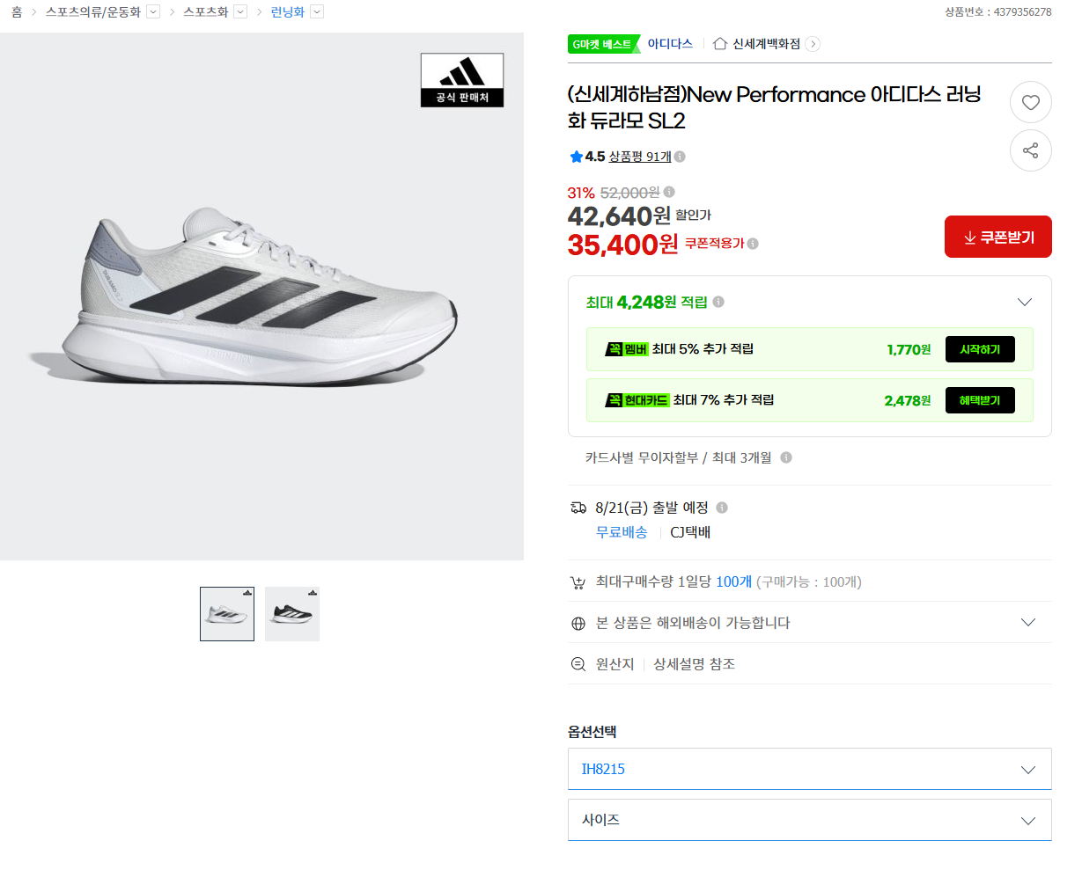This screenshot has height=870, width=1082.
Task: Click the 시작하기 button for 멤버 적립
Action: 980,349
